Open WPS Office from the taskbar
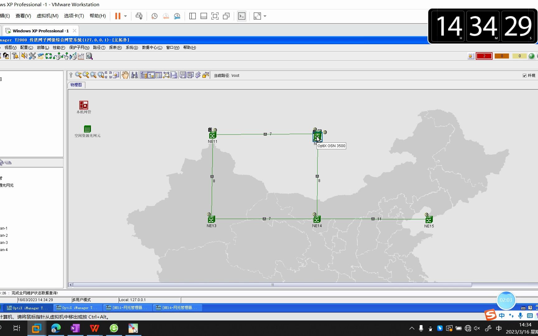Screen dimensions: 538x336 pyautogui.click(x=95, y=328)
